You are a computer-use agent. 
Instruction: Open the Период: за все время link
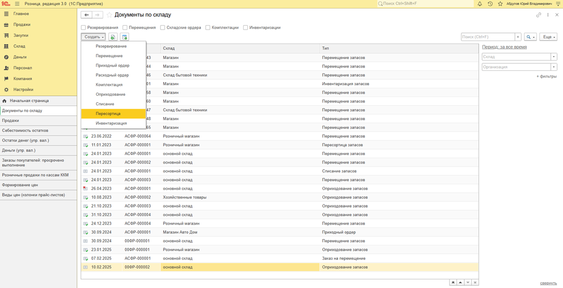pos(504,47)
